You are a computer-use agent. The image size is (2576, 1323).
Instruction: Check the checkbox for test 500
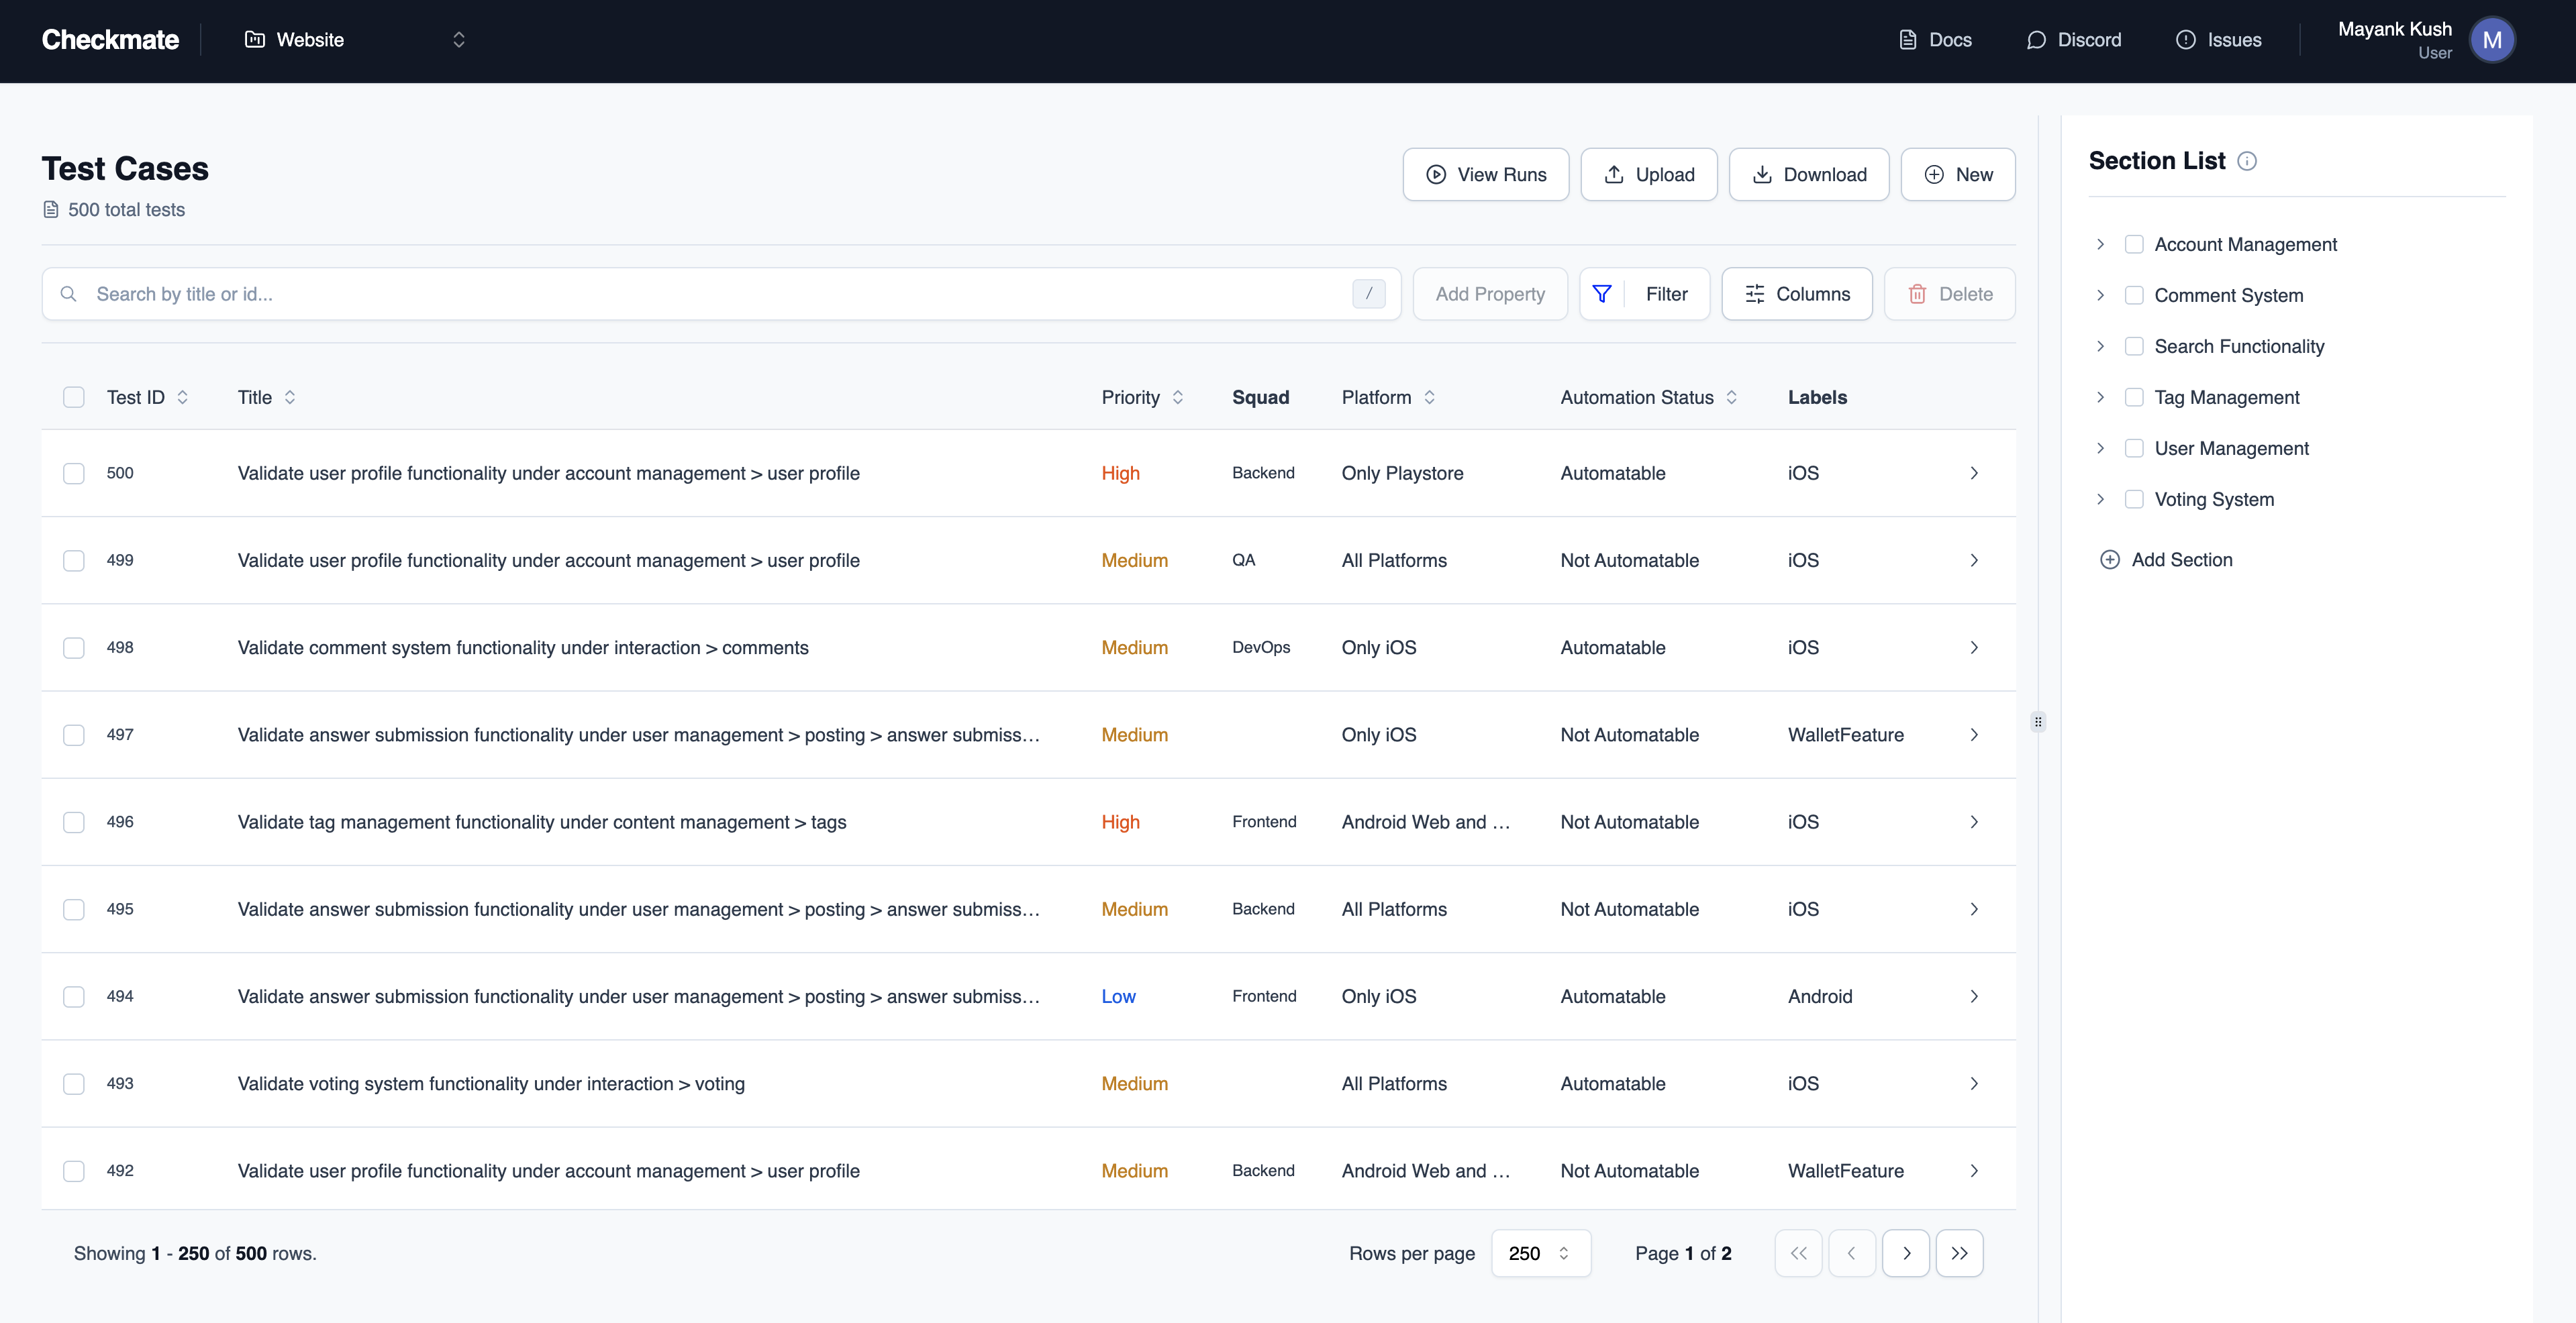pyautogui.click(x=74, y=472)
